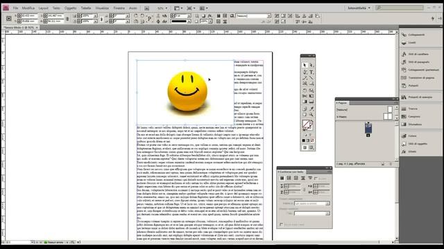Open the Livelli panel icon
The image size is (444, 249).
click(x=404, y=43)
